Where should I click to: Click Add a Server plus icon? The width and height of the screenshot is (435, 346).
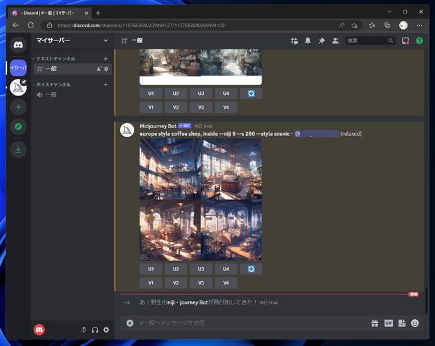point(19,107)
